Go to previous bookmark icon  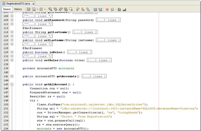pyautogui.click(x=78, y=9)
